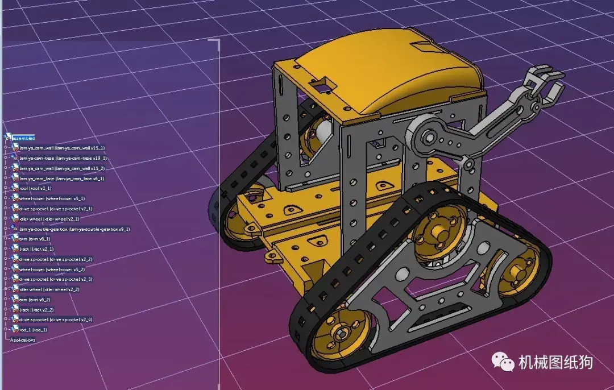Select 'arm (arm v6_2)' in the tree
Image resolution: width=614 pixels, height=390 pixels.
coord(34,298)
